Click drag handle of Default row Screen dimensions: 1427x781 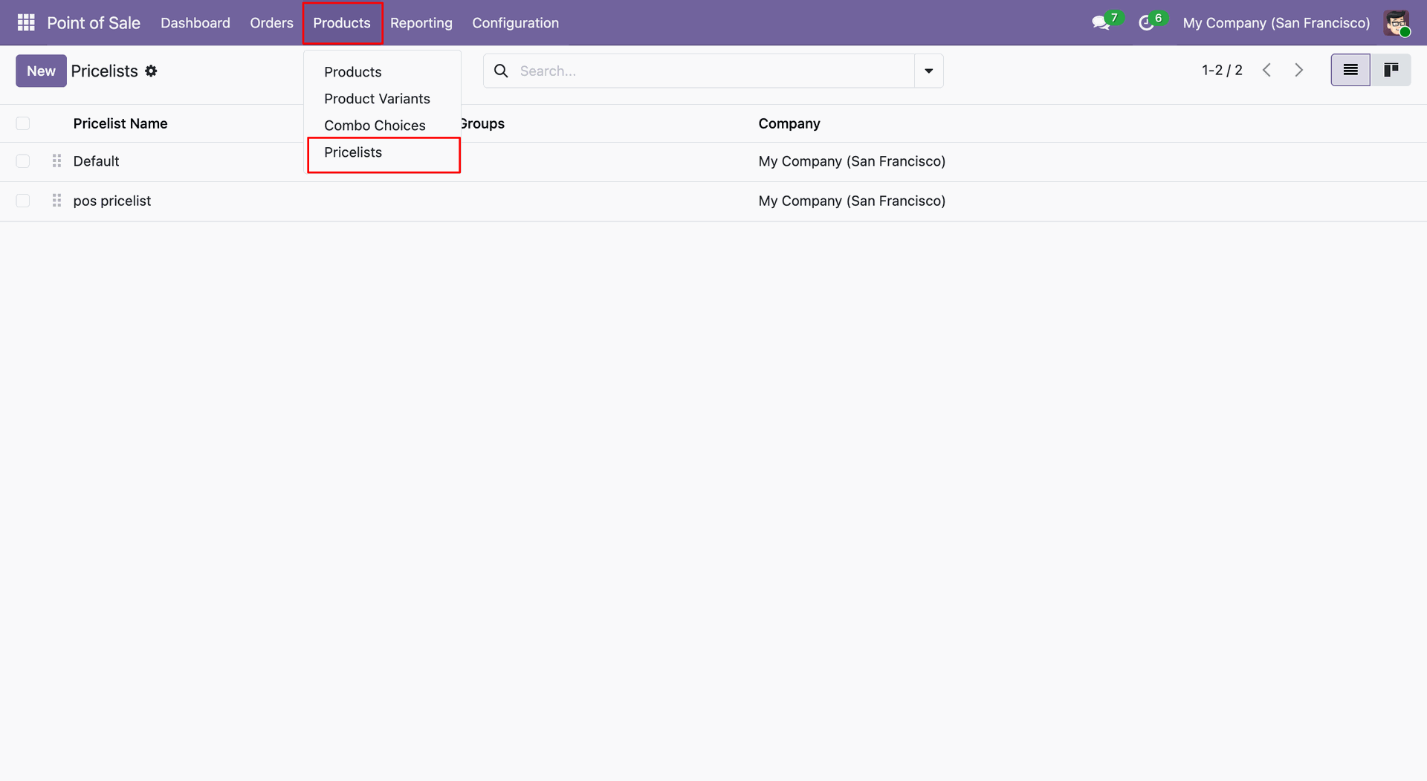tap(56, 161)
